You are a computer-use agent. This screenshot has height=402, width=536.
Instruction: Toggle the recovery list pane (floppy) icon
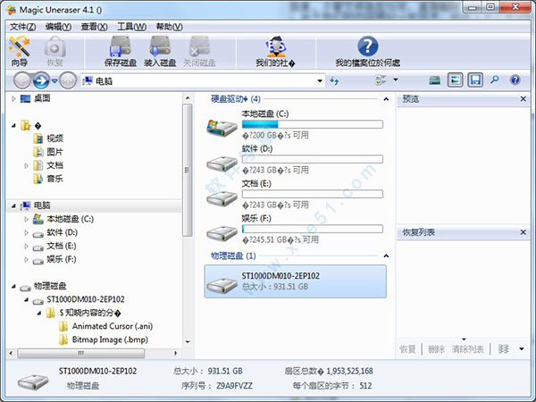coord(475,80)
